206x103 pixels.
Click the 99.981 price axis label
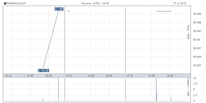point(197,66)
